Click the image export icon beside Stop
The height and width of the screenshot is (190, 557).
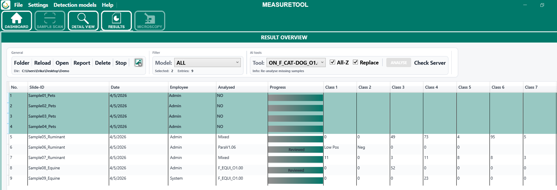point(138,63)
